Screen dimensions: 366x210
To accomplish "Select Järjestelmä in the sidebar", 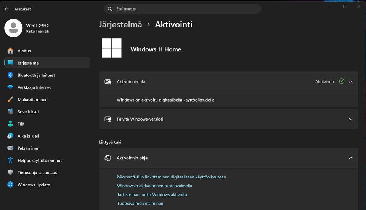I will click(x=47, y=63).
